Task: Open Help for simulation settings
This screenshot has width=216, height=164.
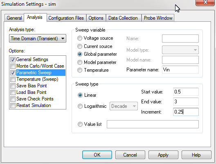Action: (x=196, y=155)
